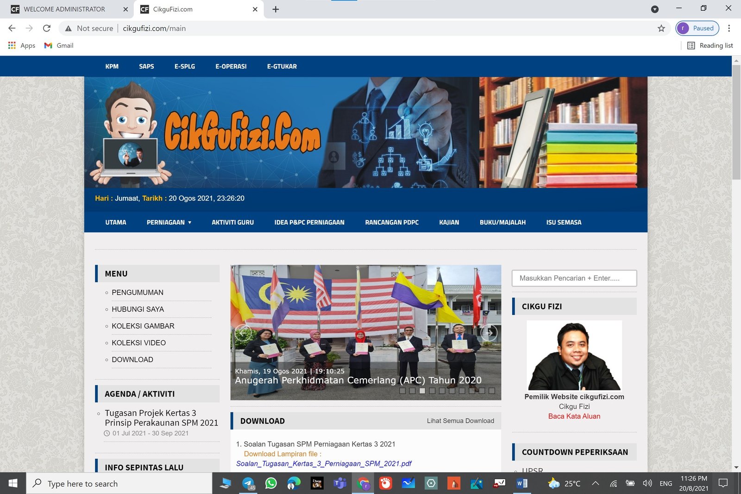The width and height of the screenshot is (741, 494).
Task: Open the E-SPLG top menu link
Action: (x=185, y=66)
